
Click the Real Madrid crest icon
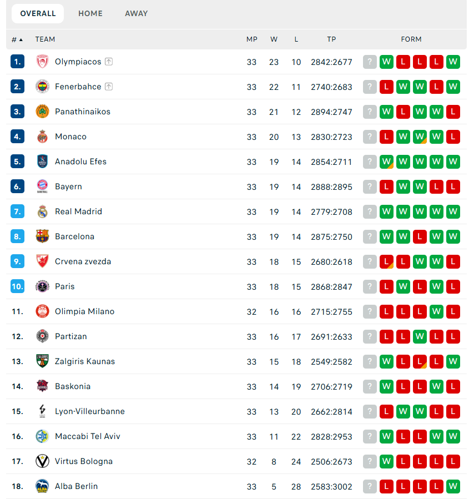[x=43, y=211]
